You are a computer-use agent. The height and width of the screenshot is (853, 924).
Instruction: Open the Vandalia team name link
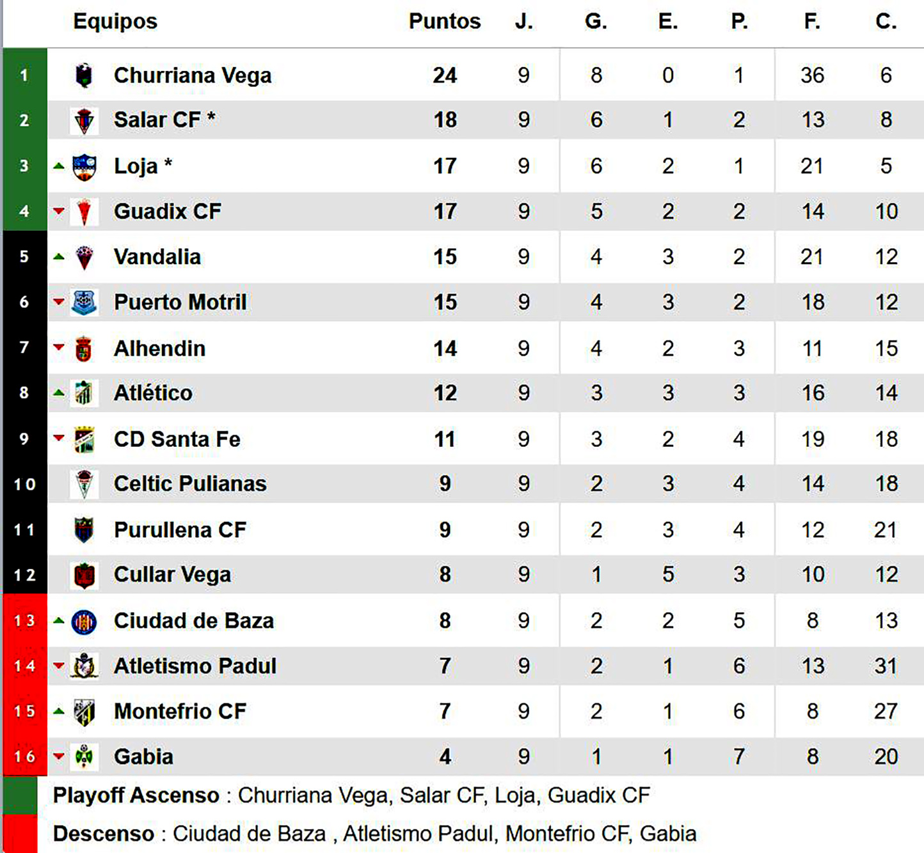click(157, 257)
